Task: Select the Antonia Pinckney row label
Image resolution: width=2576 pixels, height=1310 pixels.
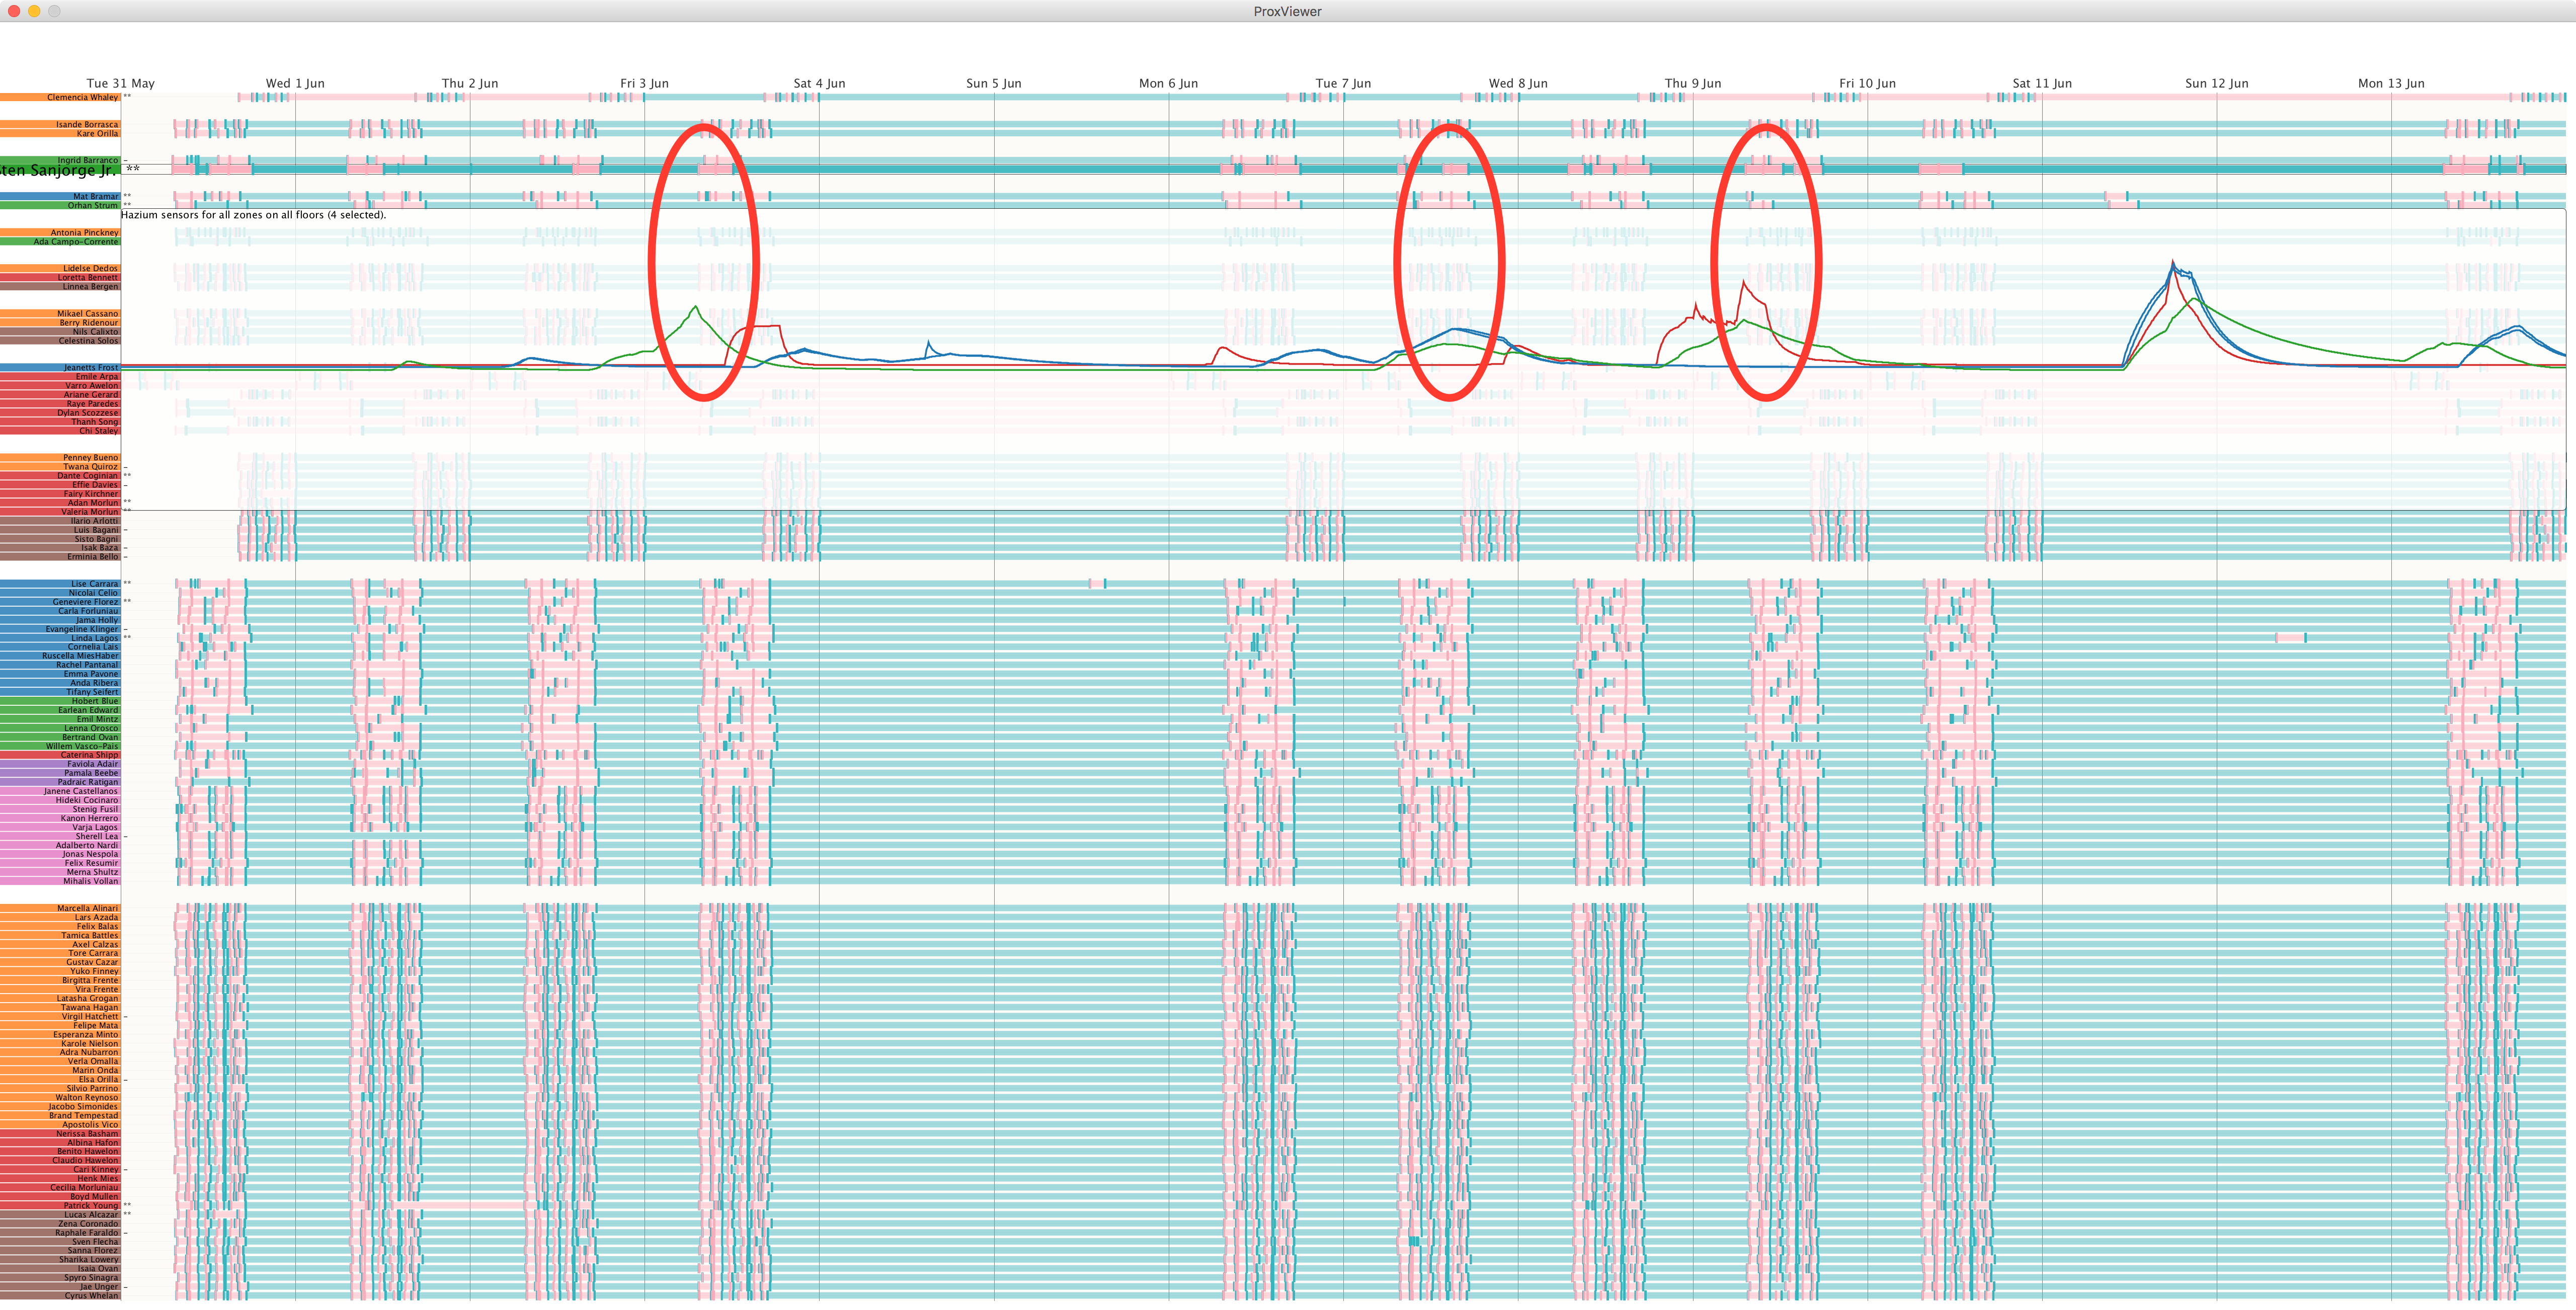Action: point(60,232)
